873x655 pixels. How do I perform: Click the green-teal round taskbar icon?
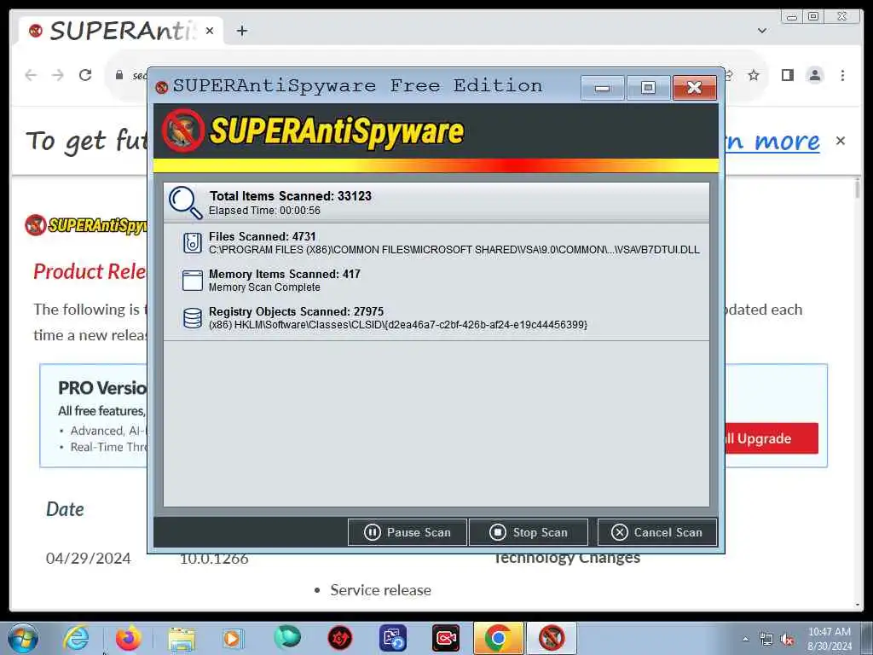(x=287, y=638)
